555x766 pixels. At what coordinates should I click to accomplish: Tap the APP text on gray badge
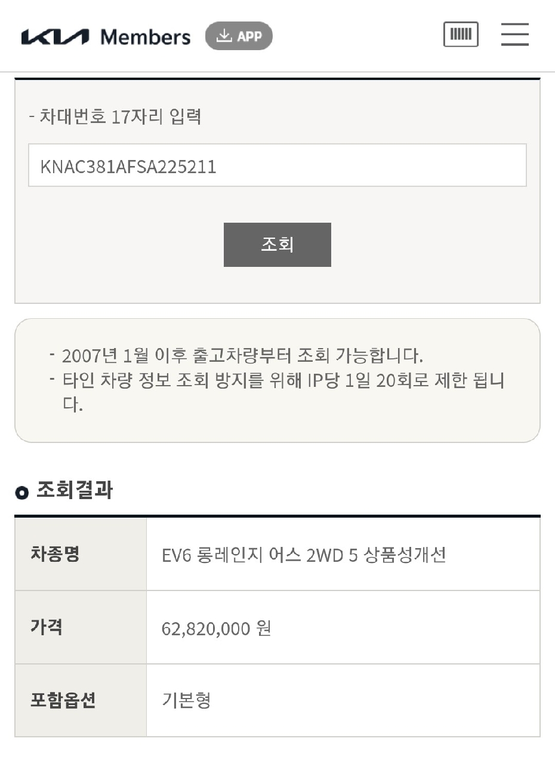pyautogui.click(x=250, y=36)
